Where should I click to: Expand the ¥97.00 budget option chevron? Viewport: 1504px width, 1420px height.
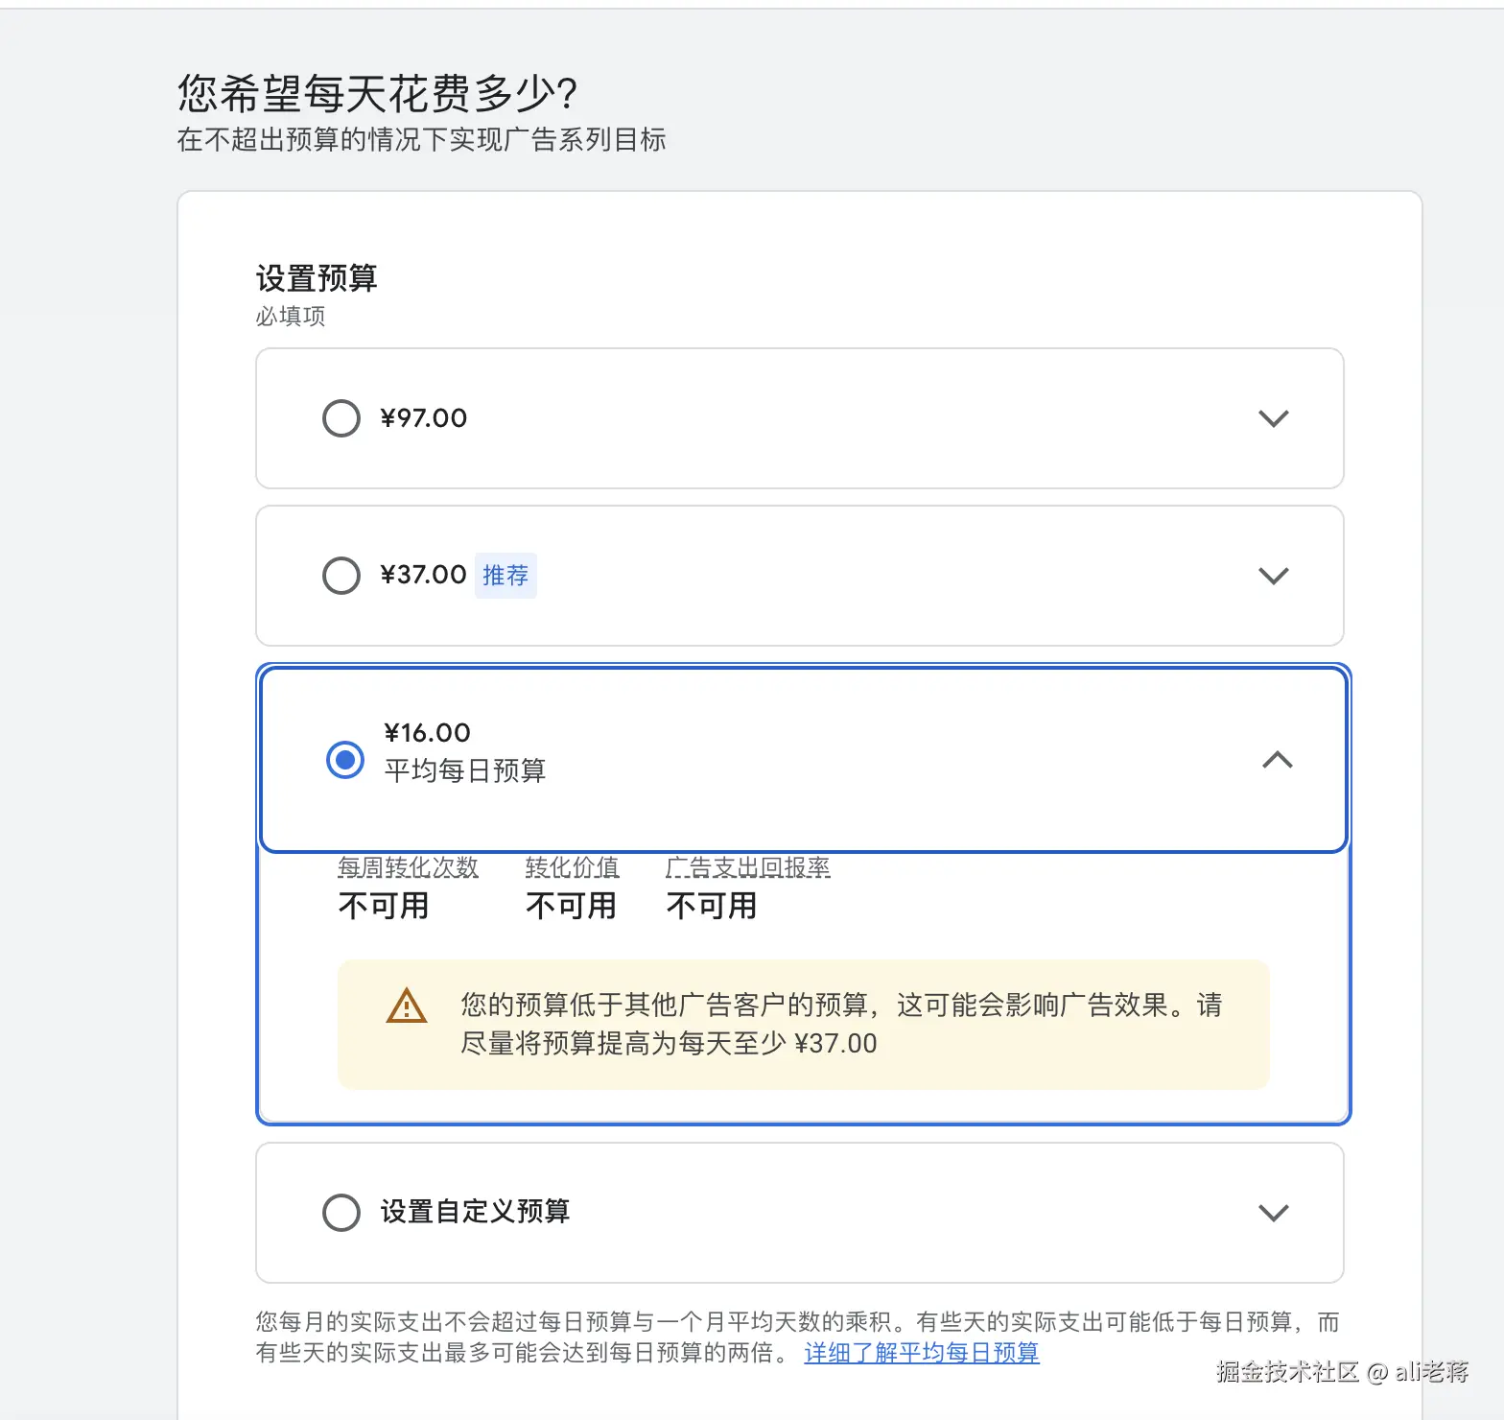click(x=1273, y=418)
